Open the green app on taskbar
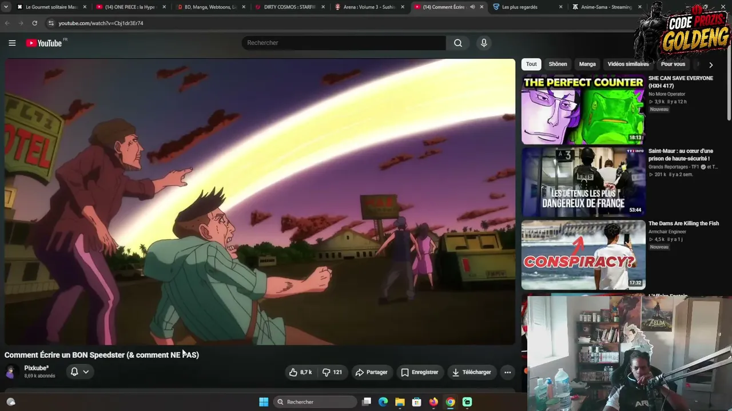The width and height of the screenshot is (732, 411). pyautogui.click(x=467, y=402)
